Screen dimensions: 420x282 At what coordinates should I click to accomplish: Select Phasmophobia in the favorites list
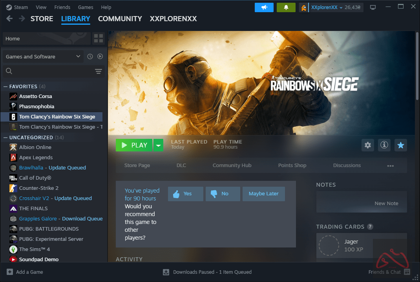[x=37, y=106]
